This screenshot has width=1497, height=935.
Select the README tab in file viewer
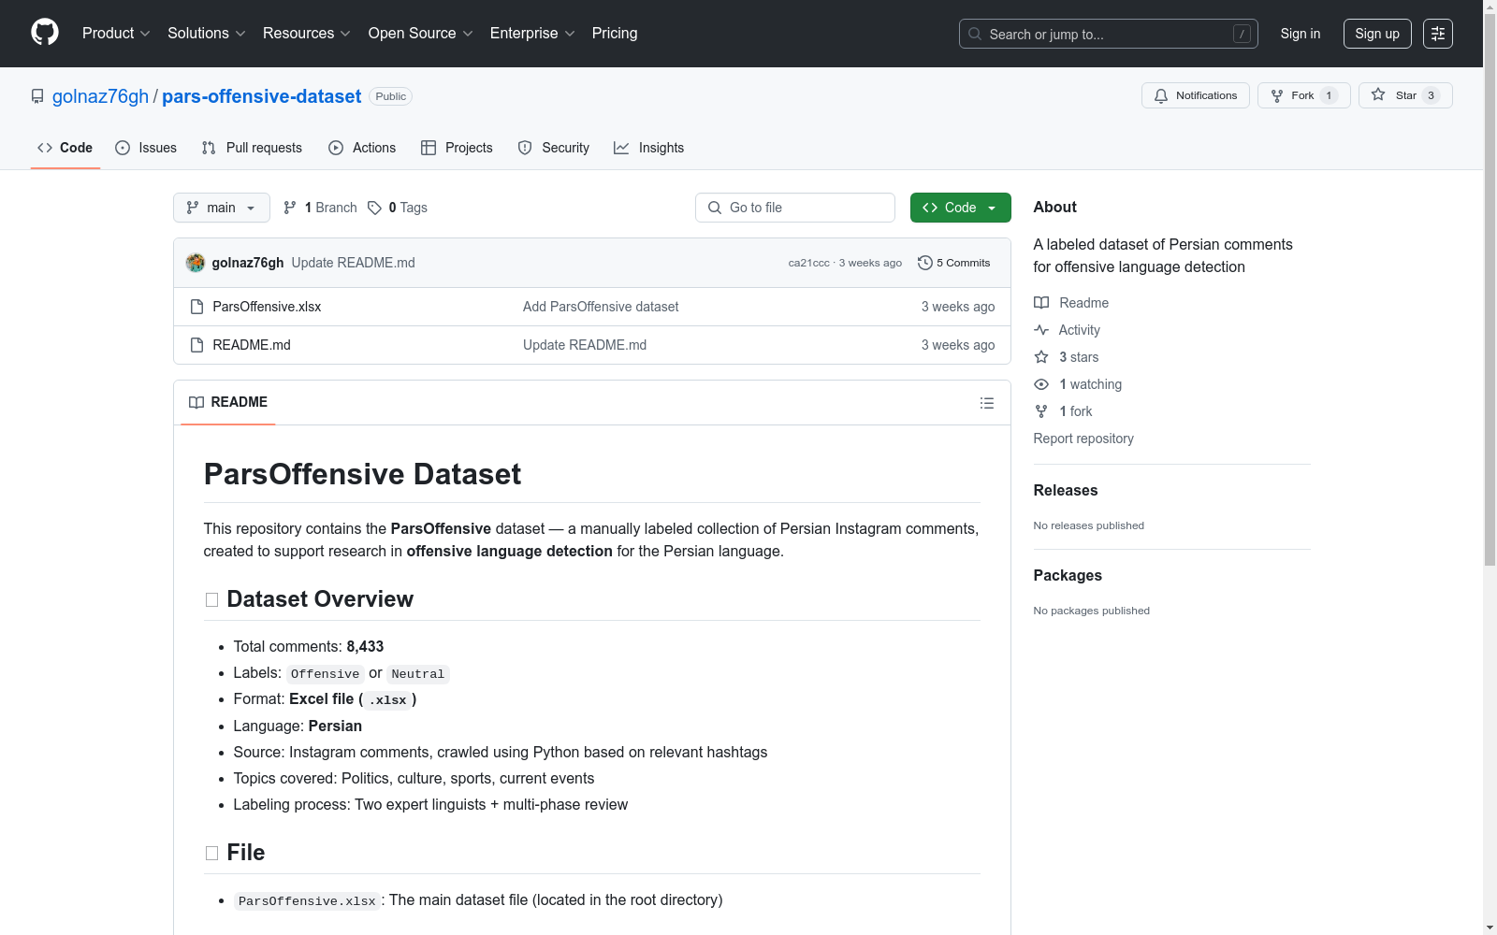[x=228, y=402]
